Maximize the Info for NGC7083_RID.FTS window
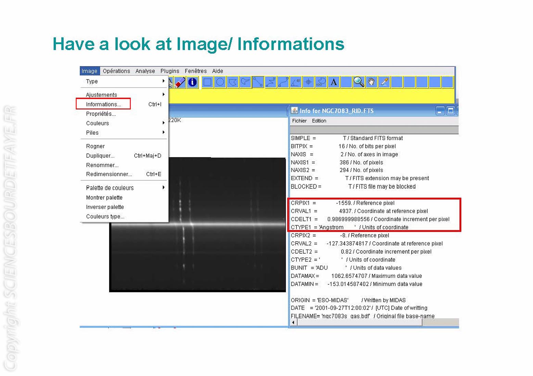533x376 pixels. [450, 111]
